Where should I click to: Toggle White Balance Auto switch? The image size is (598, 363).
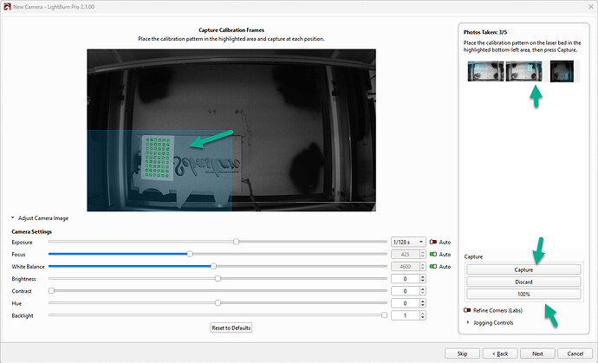pos(432,267)
